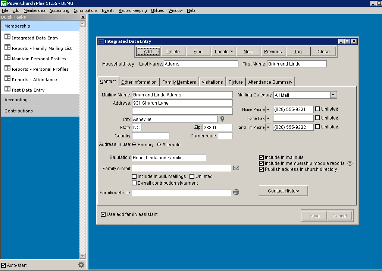Click icon beside Fast Data Entry
The image size is (382, 271).
(x=7, y=89)
